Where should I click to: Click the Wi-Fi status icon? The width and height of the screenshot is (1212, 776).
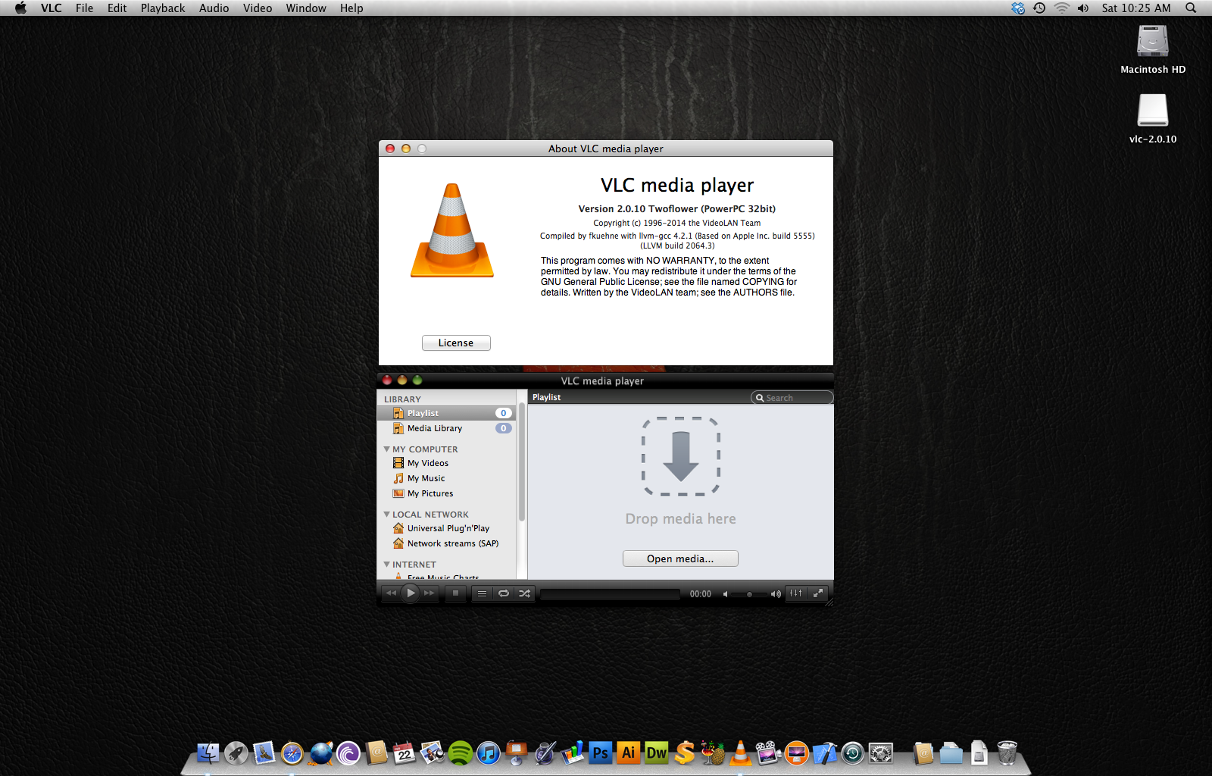(1061, 8)
